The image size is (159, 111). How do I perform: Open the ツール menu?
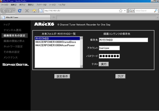(52, 5)
